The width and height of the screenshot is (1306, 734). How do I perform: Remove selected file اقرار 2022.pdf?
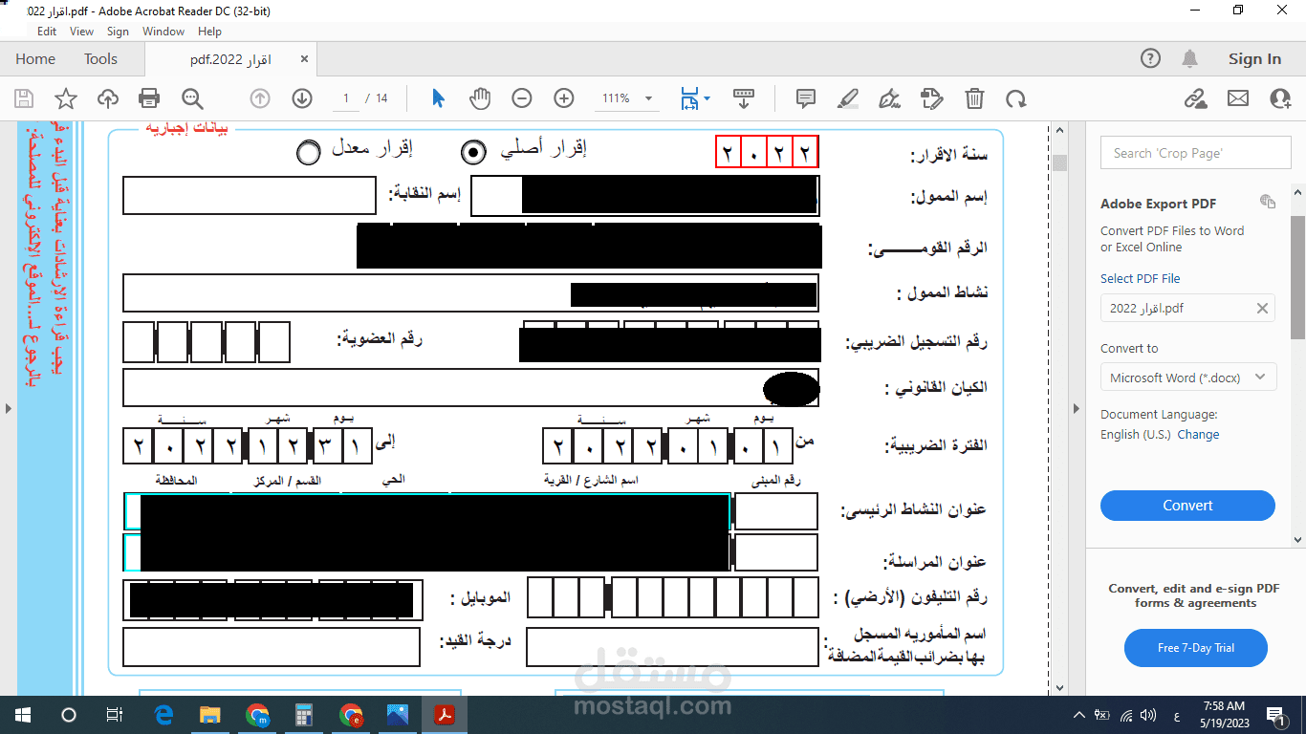(x=1262, y=309)
